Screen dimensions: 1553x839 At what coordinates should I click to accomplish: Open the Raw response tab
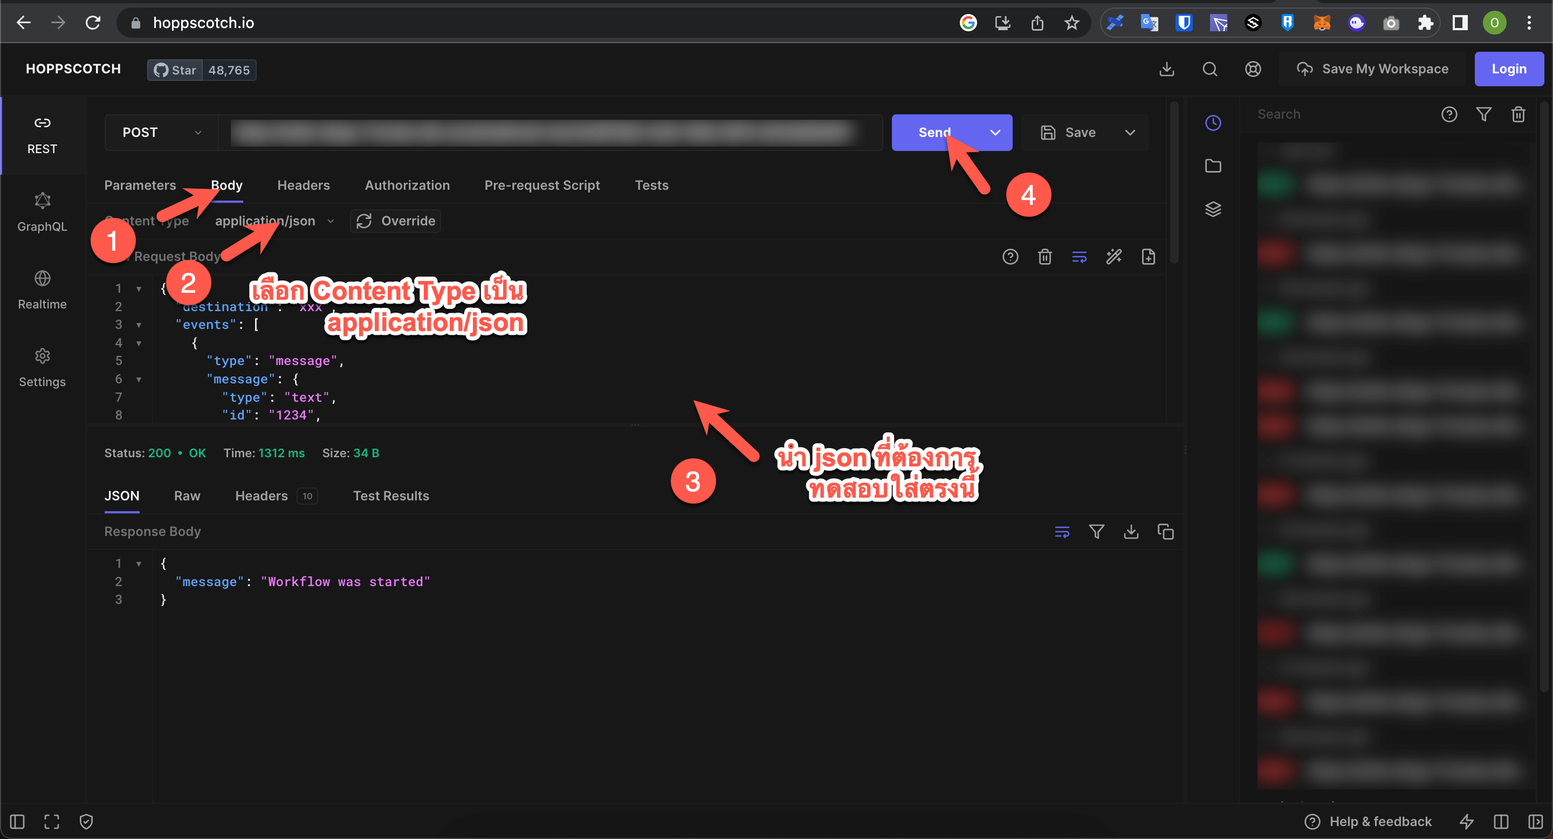pyautogui.click(x=187, y=496)
